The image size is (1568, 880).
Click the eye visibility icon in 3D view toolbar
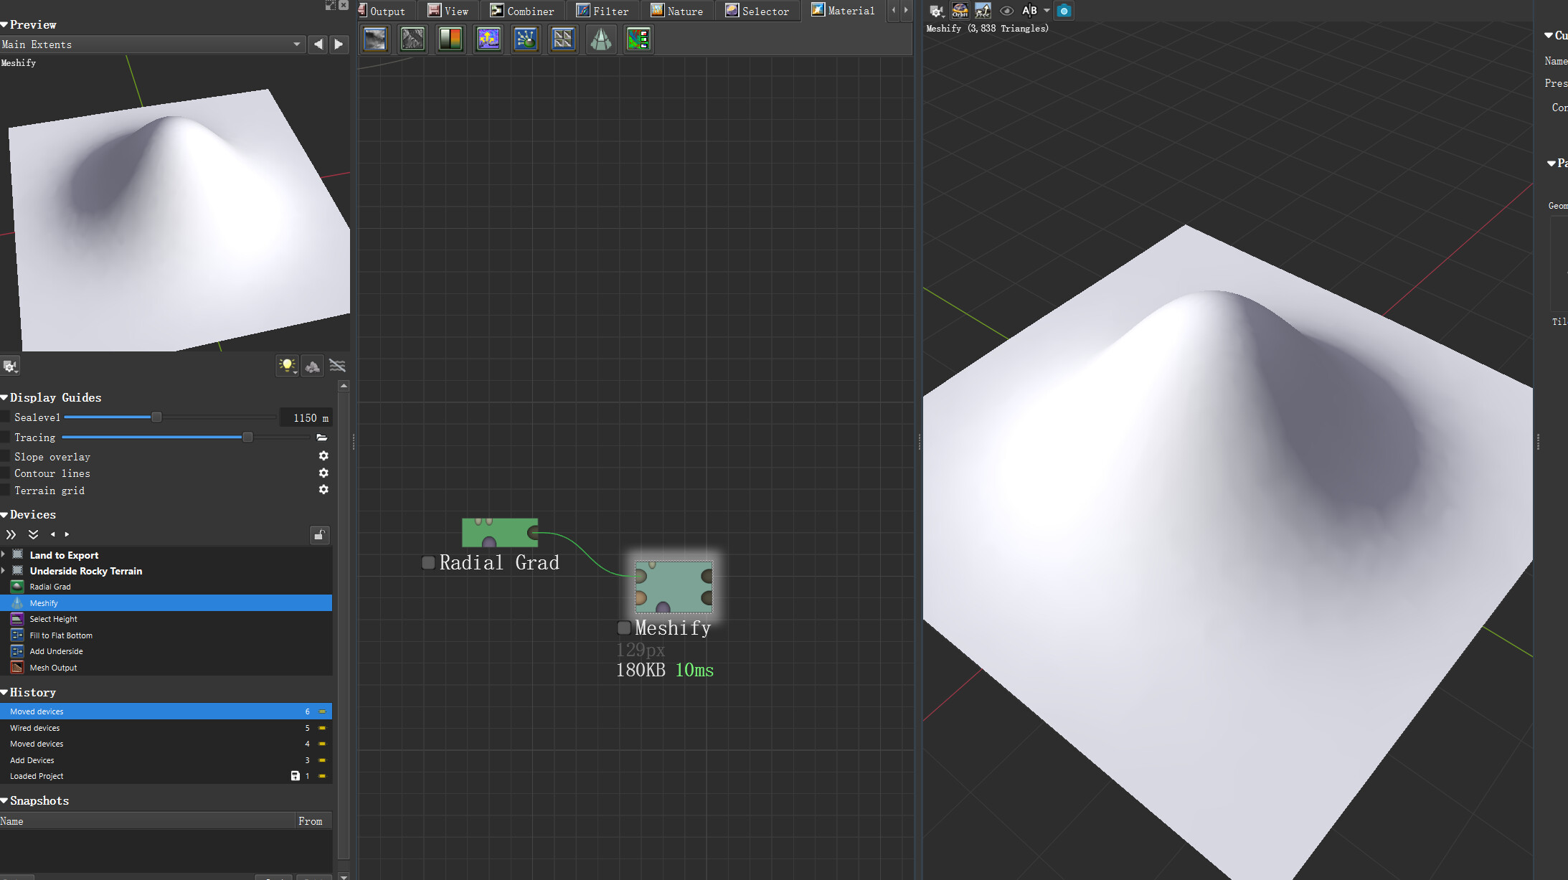(x=1006, y=11)
